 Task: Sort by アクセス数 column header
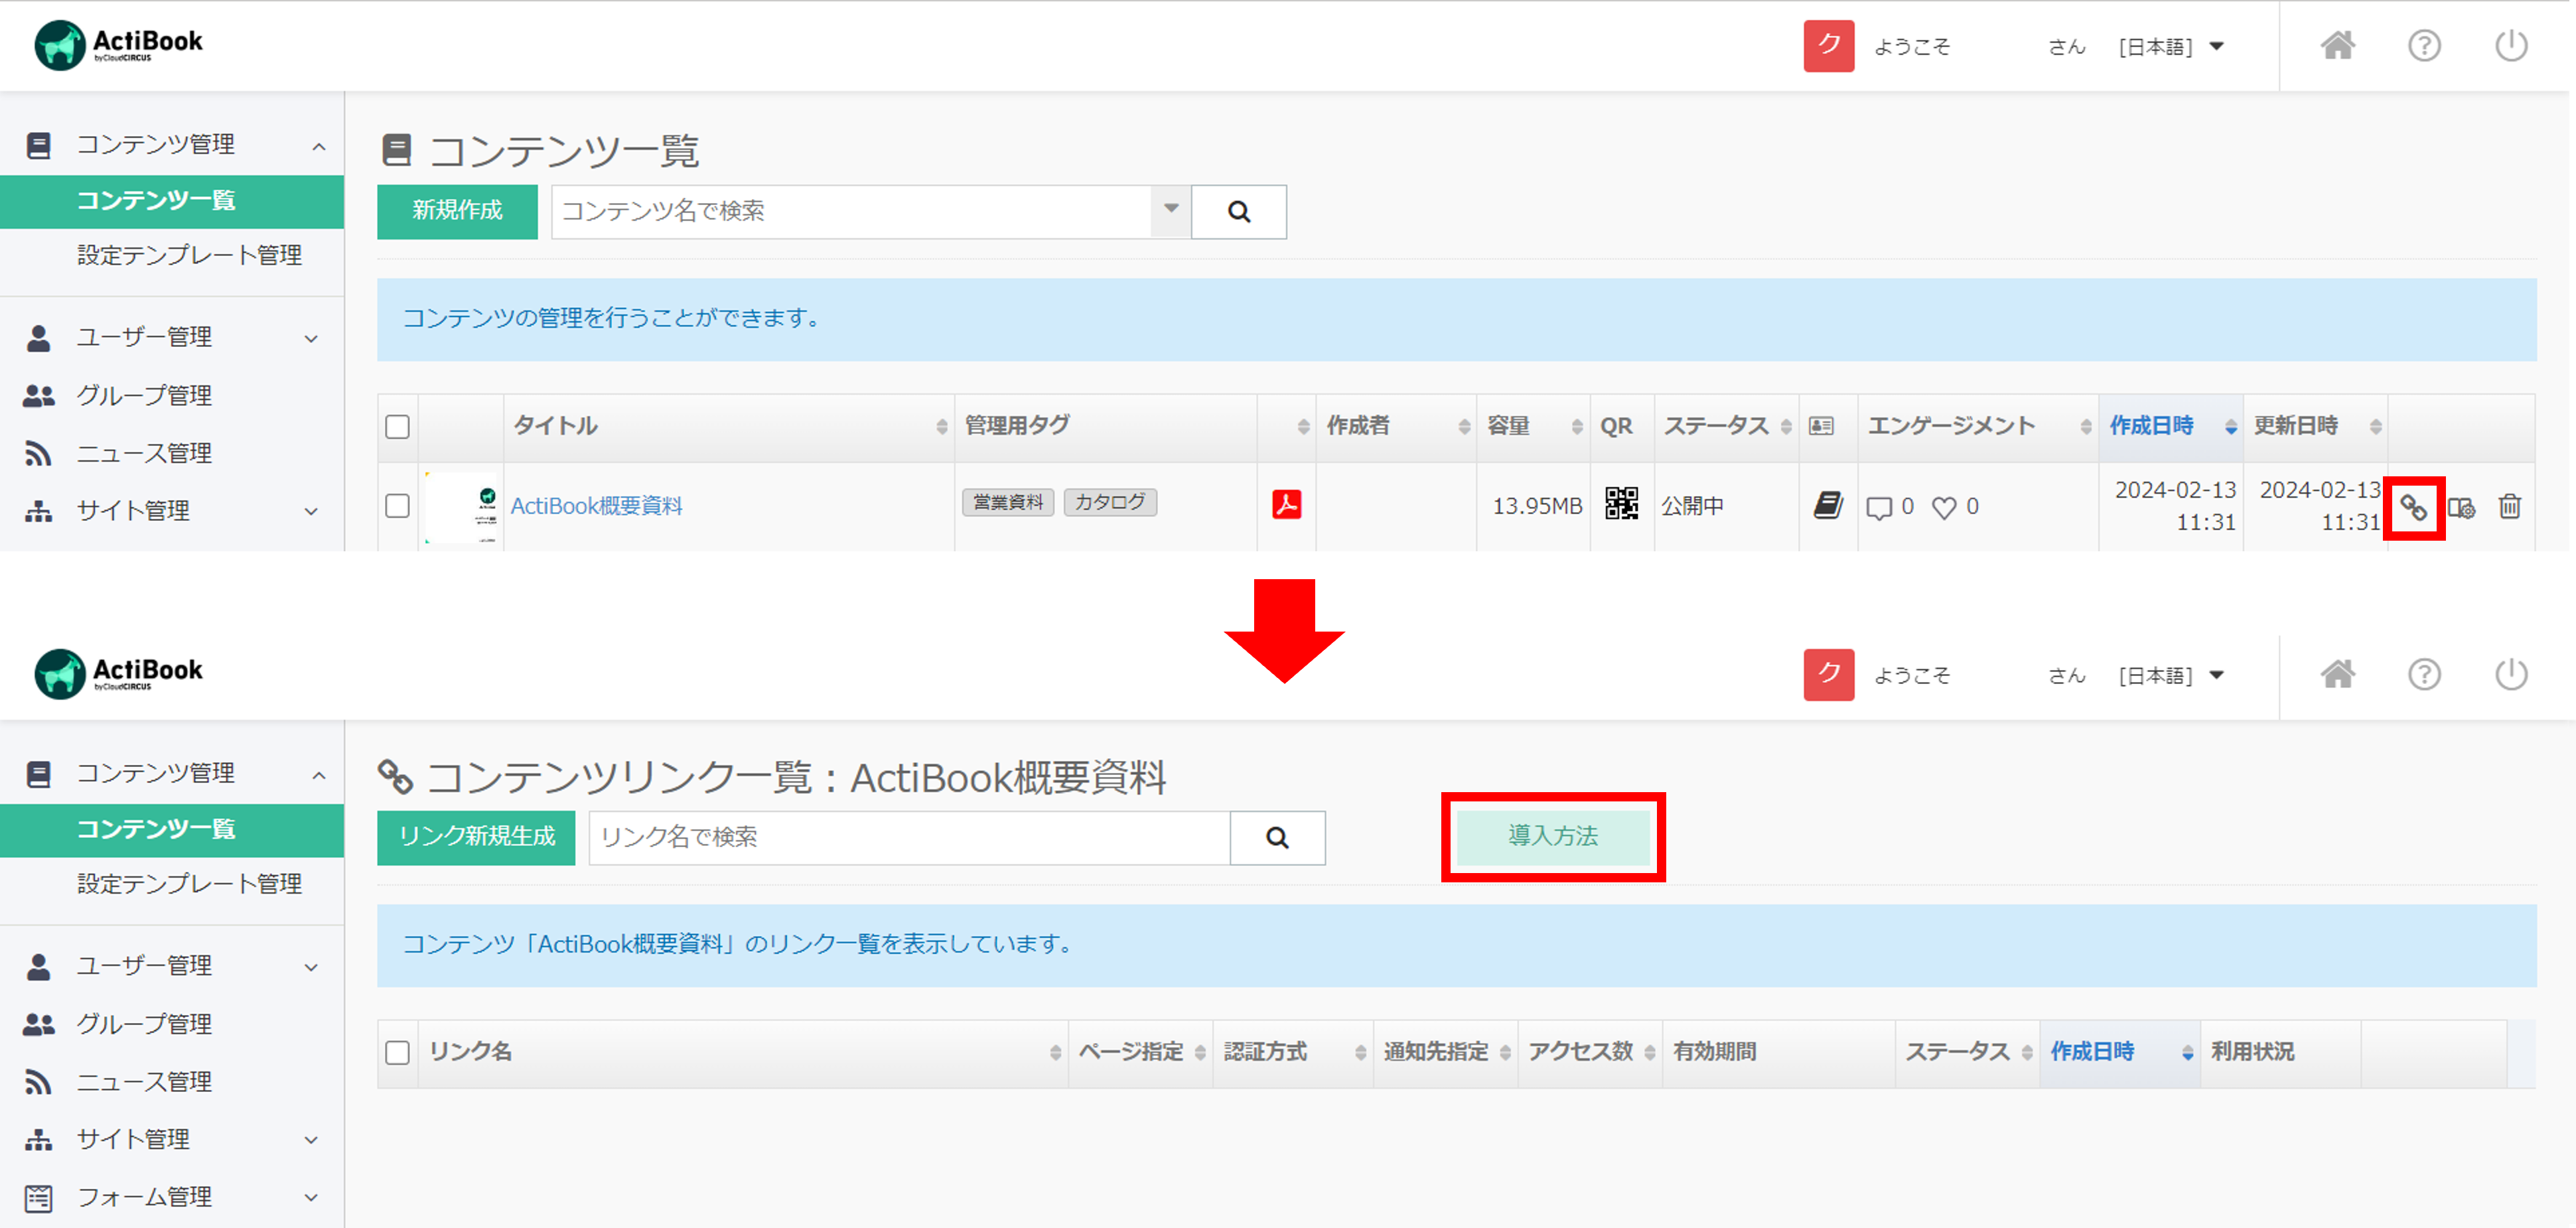pyautogui.click(x=1590, y=1053)
